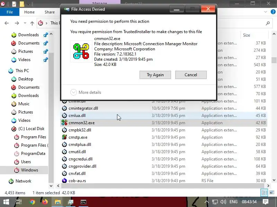Open Command Prompt taskbar icon
This screenshot has width=277, height=207.
[x=83, y=202]
